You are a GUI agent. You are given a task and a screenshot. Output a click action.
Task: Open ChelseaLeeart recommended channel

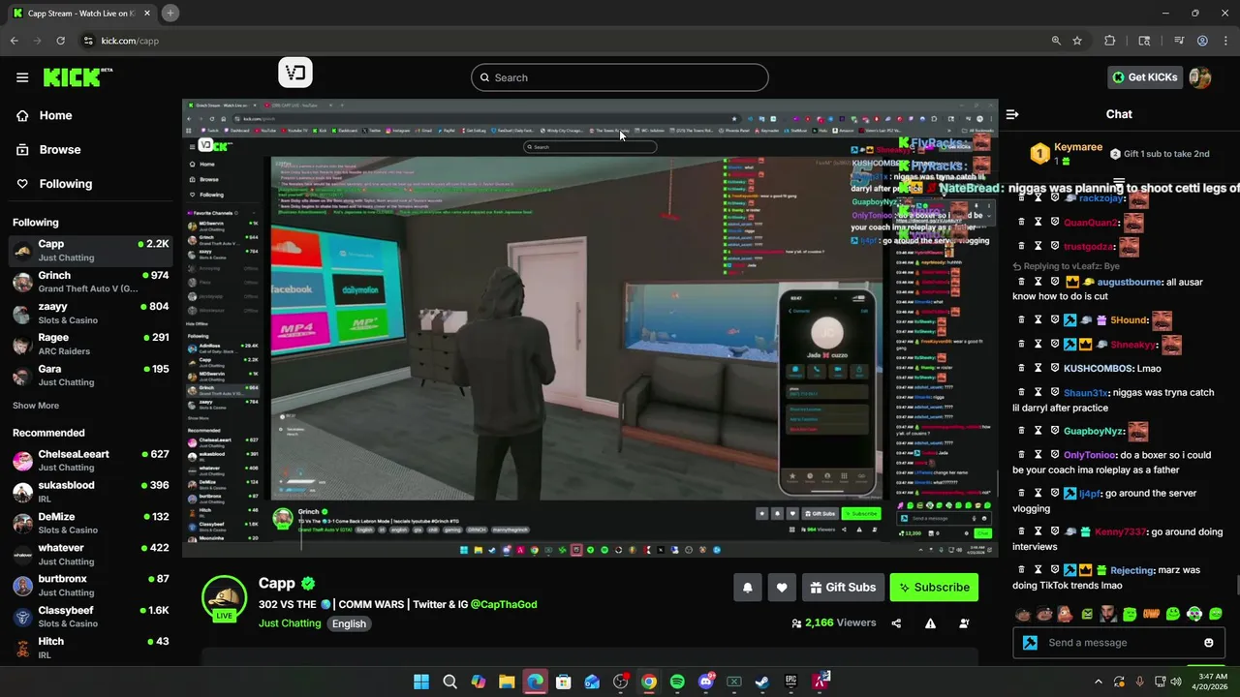pos(89,461)
